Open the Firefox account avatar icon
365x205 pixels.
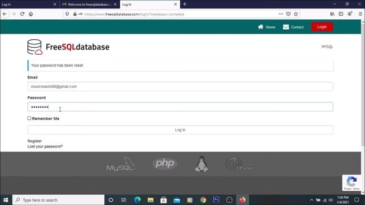point(350,14)
